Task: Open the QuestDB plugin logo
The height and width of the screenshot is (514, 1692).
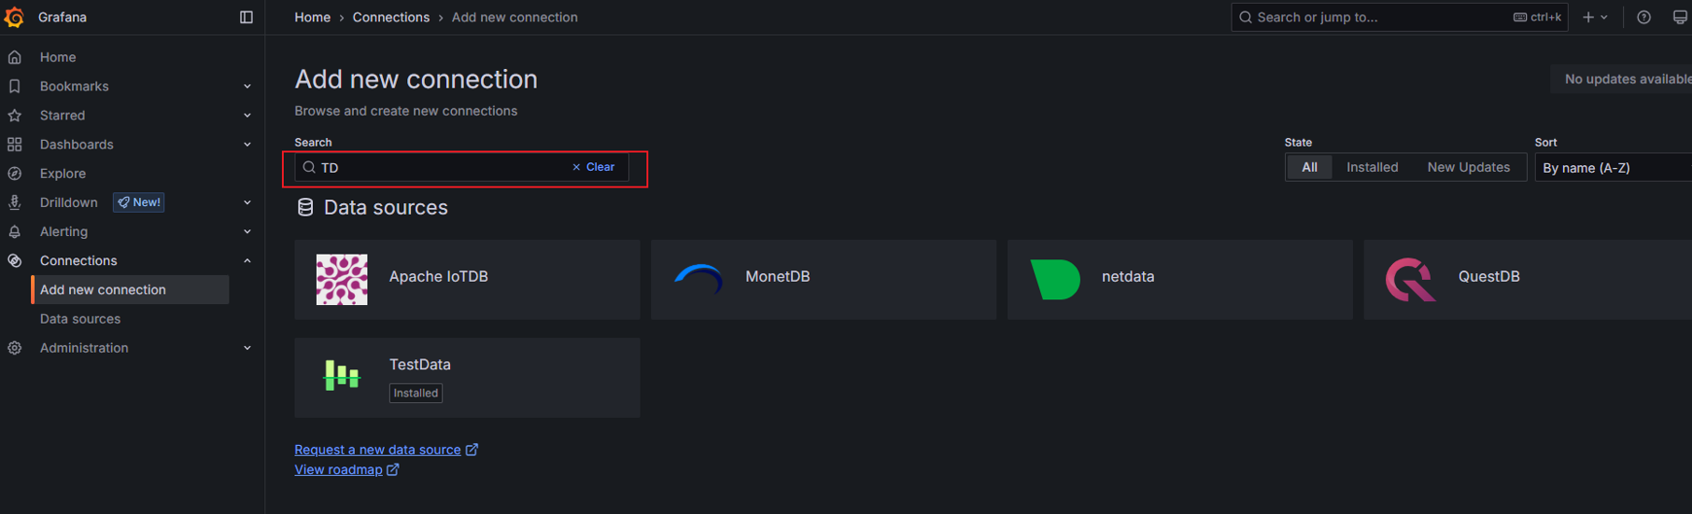Action: [1411, 279]
